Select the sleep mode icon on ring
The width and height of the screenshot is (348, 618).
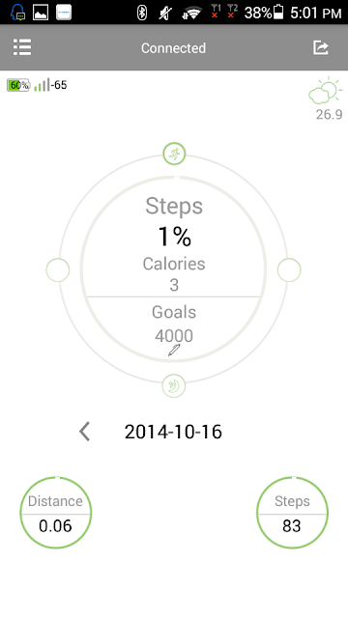pyautogui.click(x=174, y=386)
